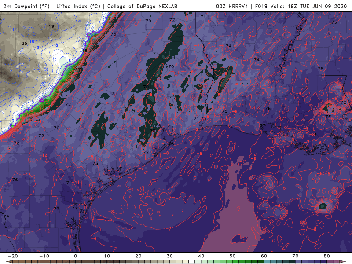
Task: Click the black '67' dewpoint value on map
Action: [x=78, y=70]
